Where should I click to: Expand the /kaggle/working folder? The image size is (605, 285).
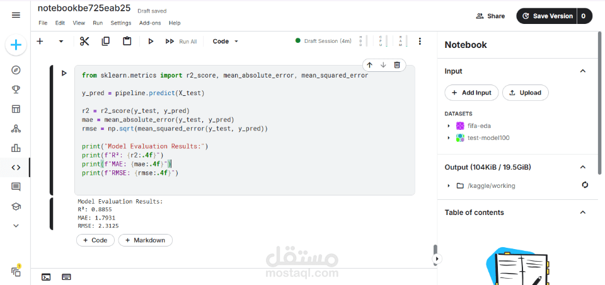tap(448, 186)
